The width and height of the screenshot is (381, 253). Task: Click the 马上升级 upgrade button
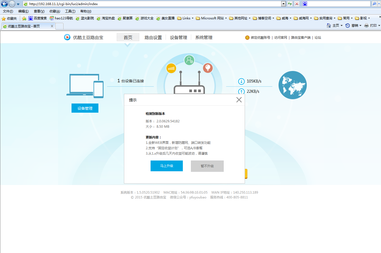[167, 166]
